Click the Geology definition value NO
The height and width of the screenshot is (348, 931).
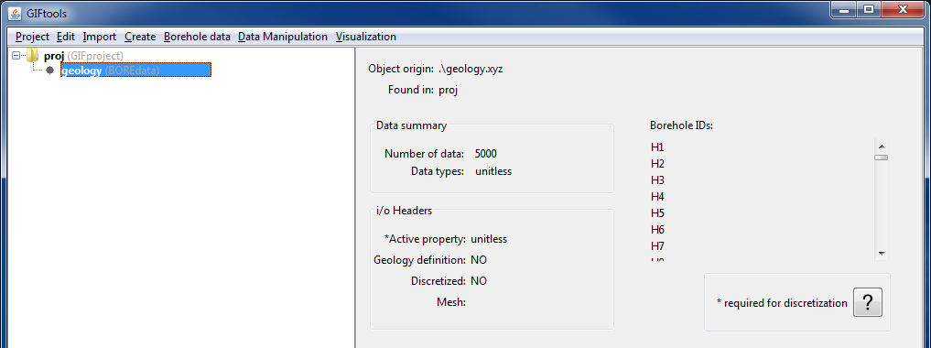479,260
